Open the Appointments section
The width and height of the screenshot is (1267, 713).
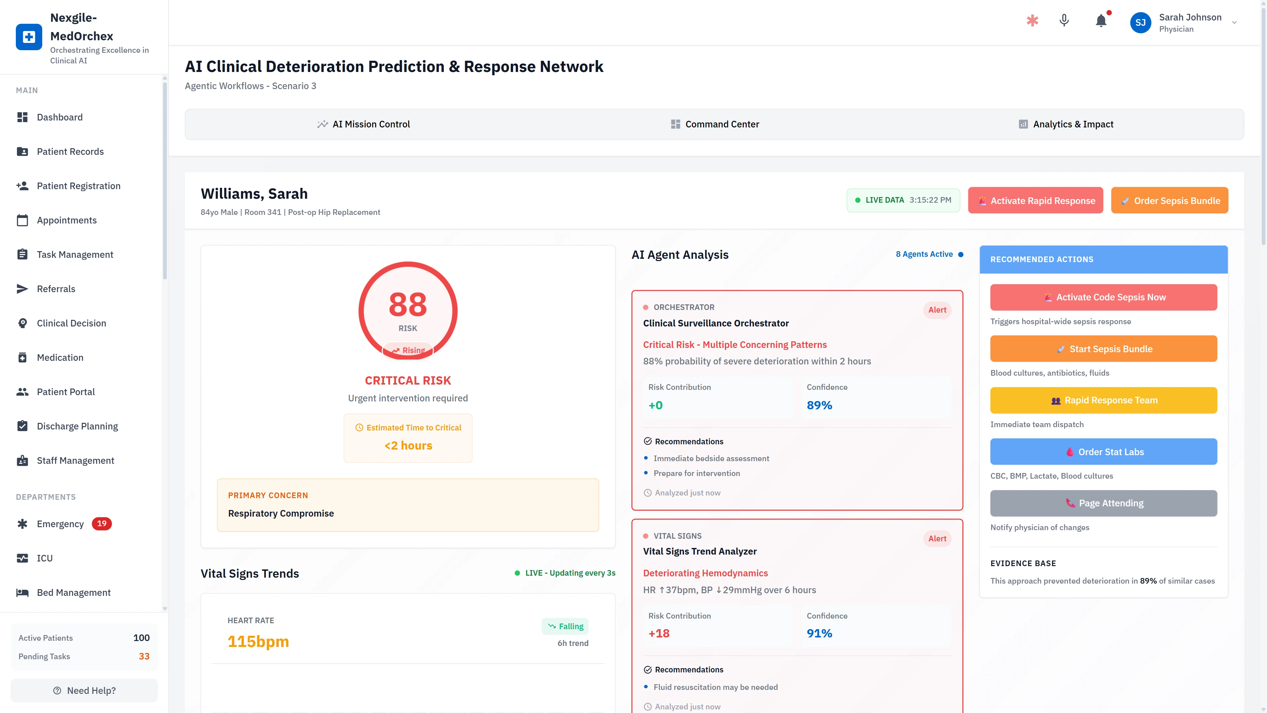[66, 220]
